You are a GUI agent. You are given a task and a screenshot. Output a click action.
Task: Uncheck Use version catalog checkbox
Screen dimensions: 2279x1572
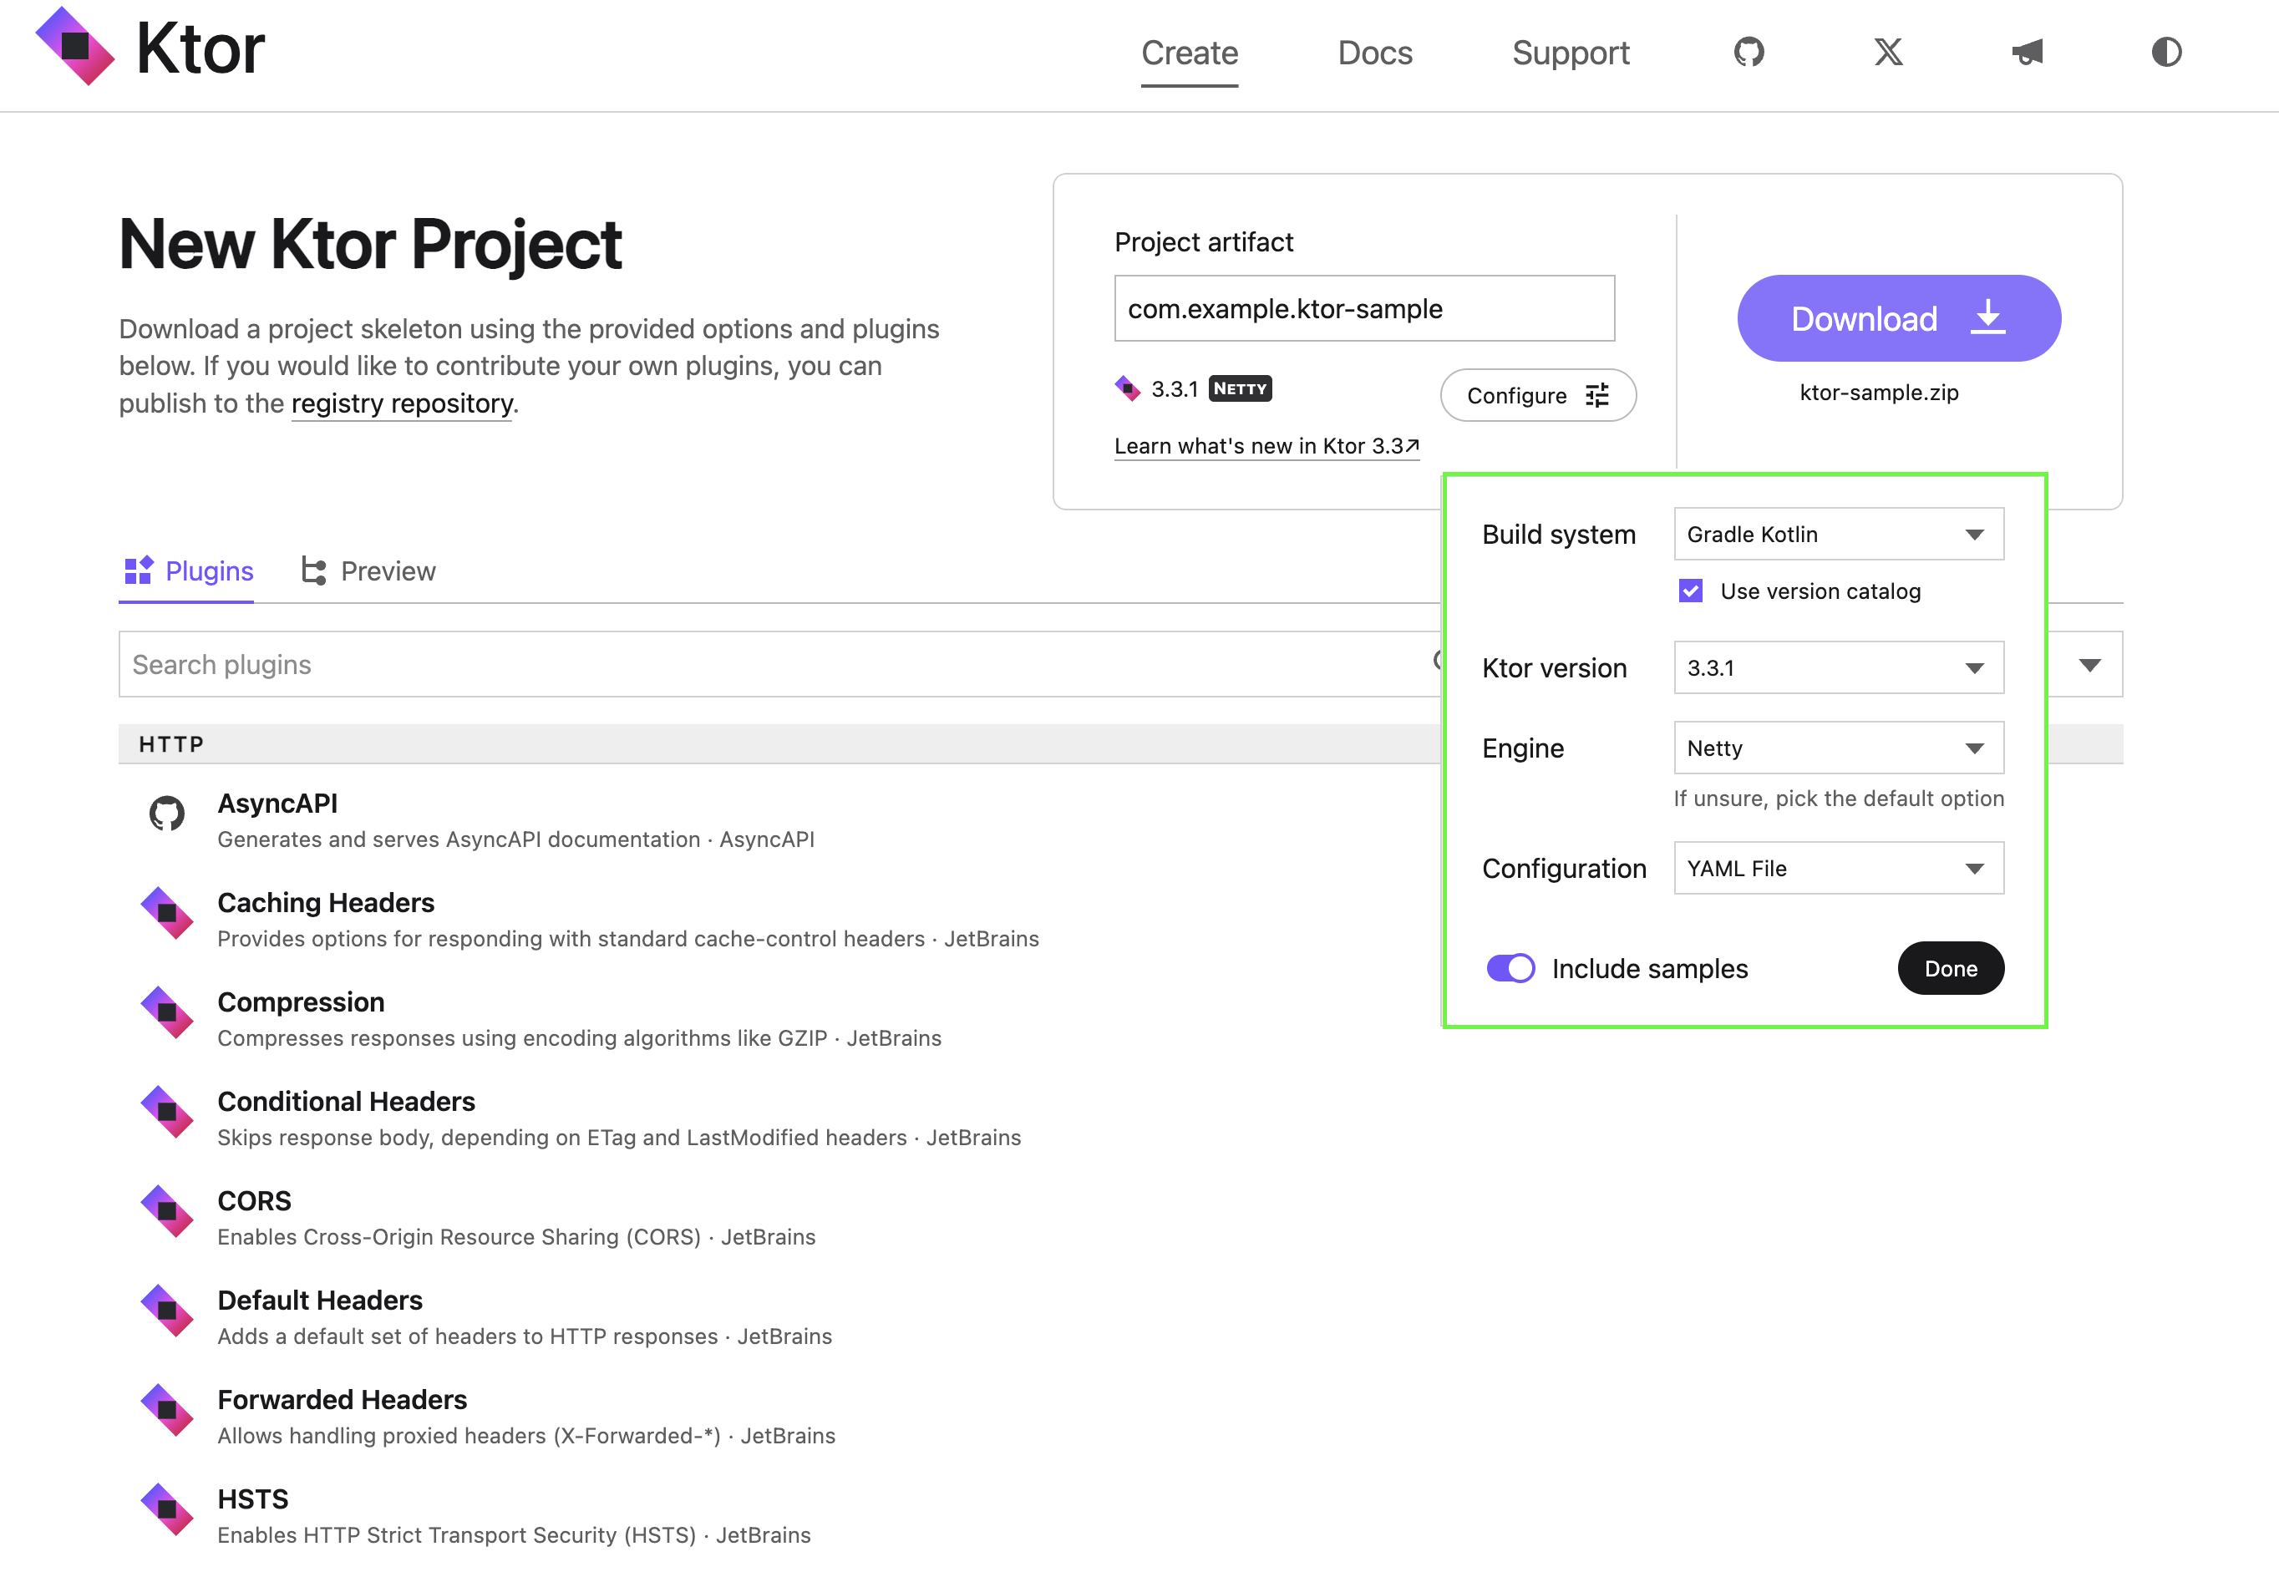click(x=1690, y=591)
